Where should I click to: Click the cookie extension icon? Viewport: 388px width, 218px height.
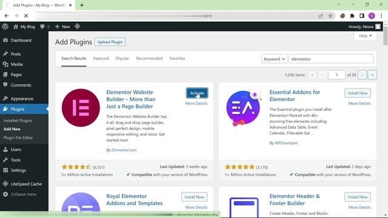point(343,16)
